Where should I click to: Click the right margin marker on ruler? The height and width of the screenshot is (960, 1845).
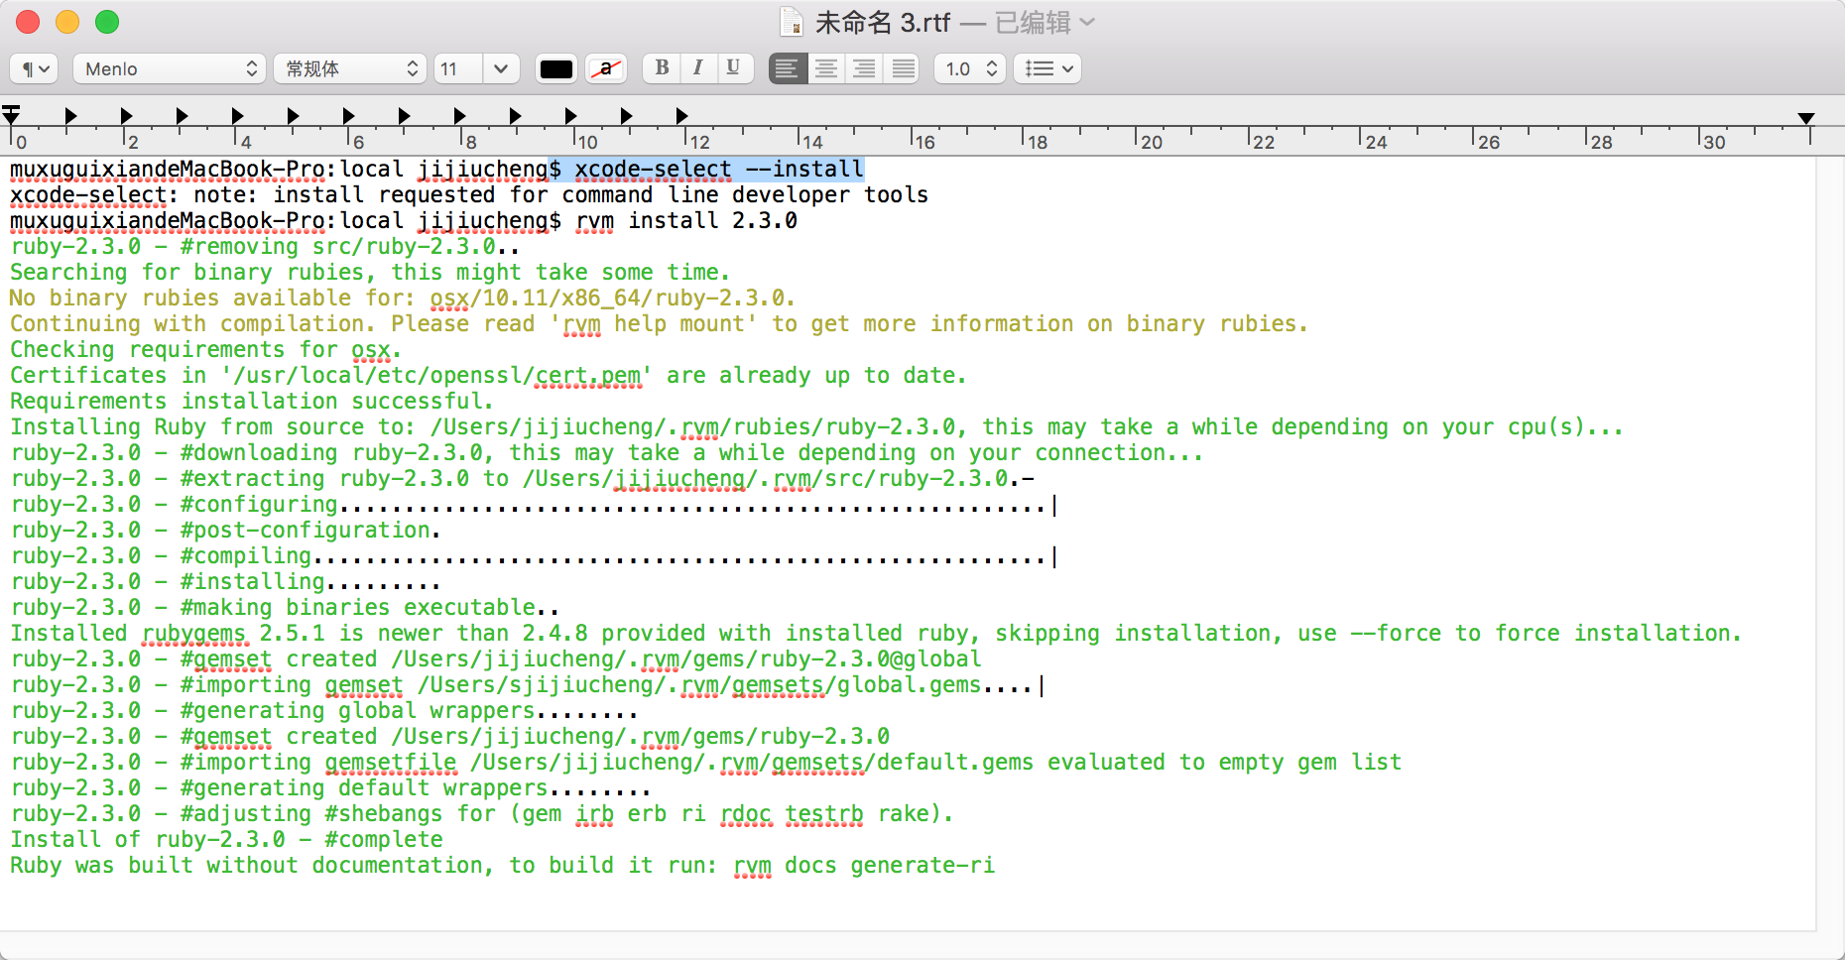1806,118
